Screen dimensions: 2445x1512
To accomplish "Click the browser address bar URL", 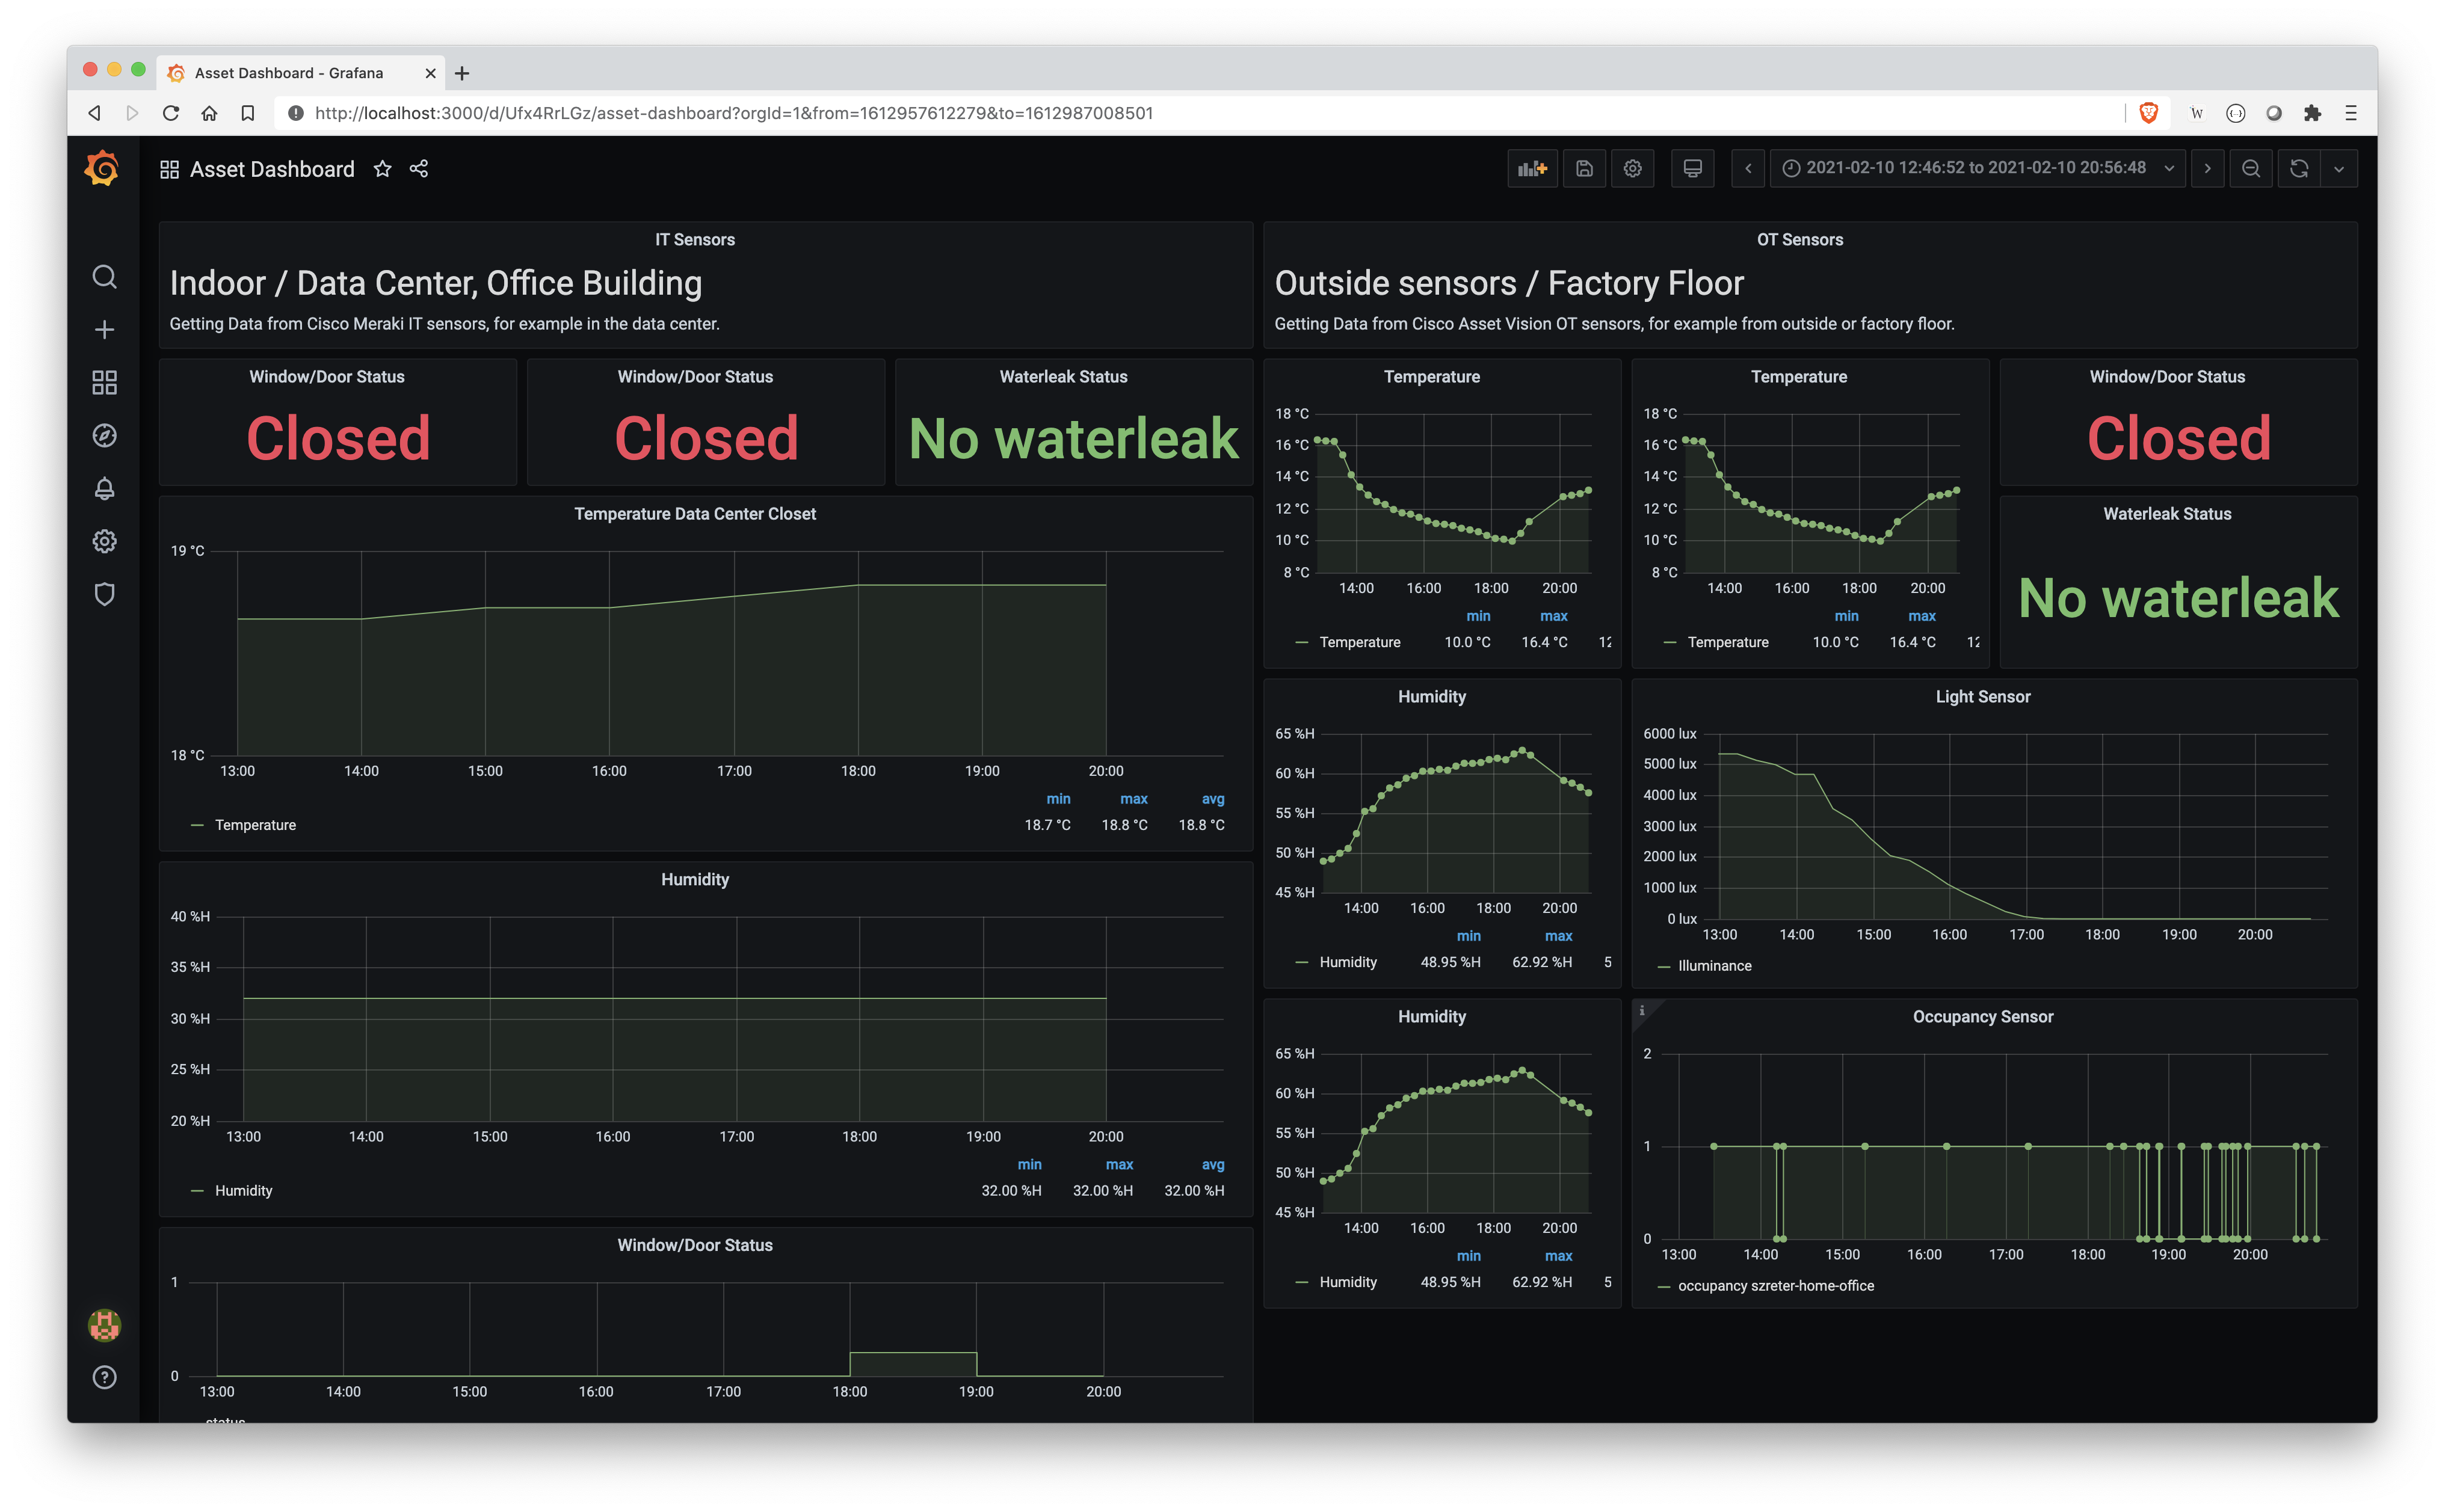I will pyautogui.click(x=733, y=113).
